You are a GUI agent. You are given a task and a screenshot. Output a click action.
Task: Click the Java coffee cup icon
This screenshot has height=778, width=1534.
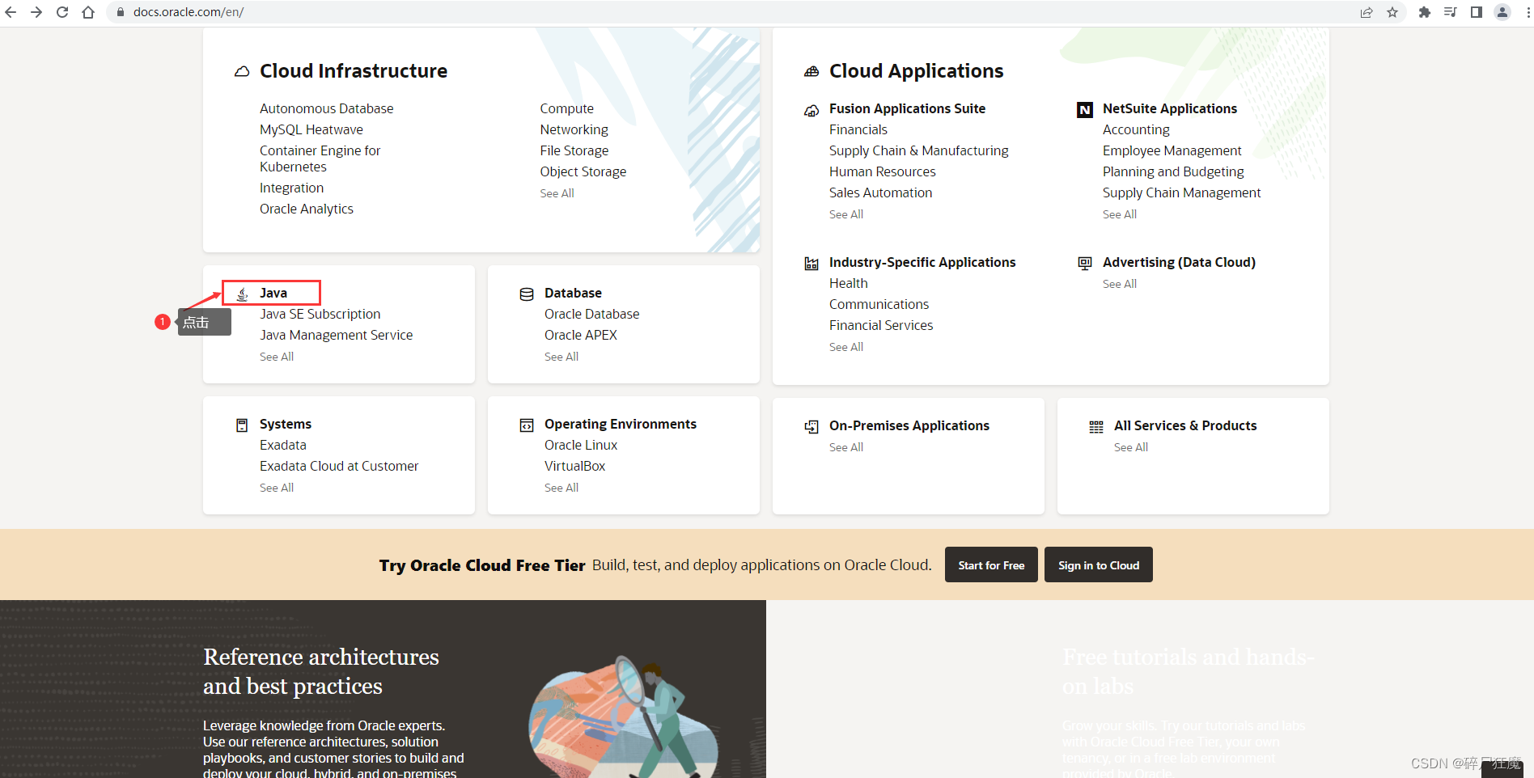242,294
